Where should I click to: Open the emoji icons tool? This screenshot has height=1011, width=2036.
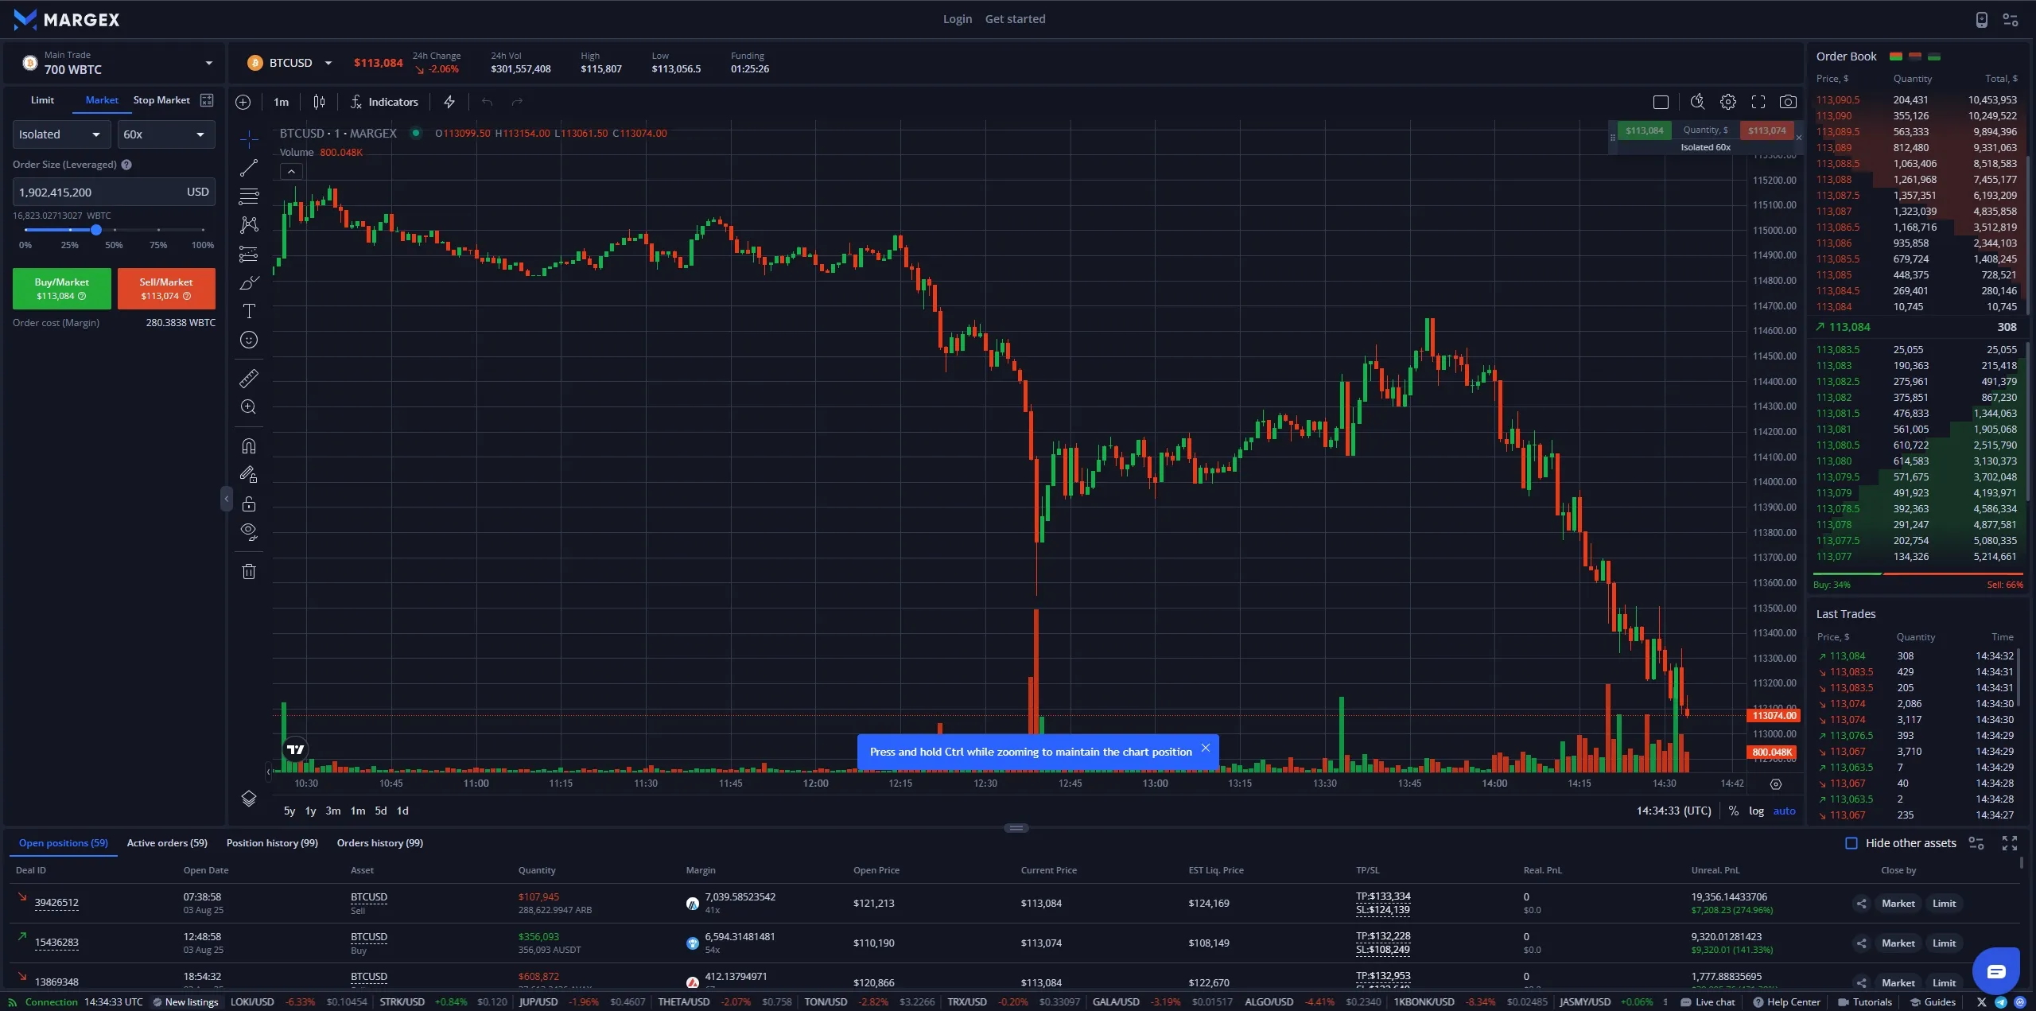click(249, 340)
